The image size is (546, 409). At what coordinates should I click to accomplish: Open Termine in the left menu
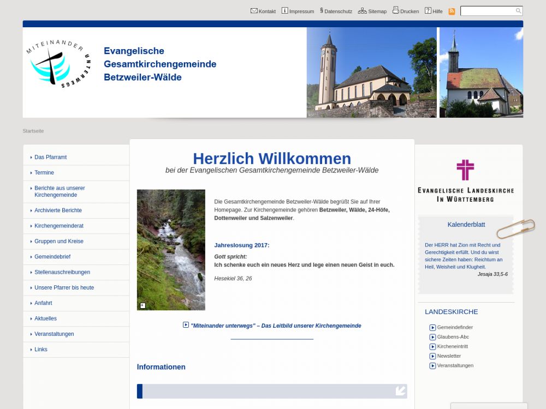pyautogui.click(x=44, y=172)
